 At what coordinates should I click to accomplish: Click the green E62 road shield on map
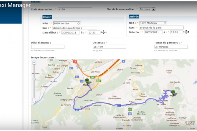pos(92,77)
